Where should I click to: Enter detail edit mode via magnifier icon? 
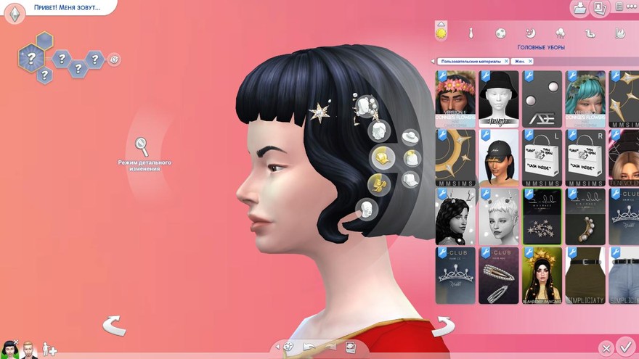(x=142, y=147)
